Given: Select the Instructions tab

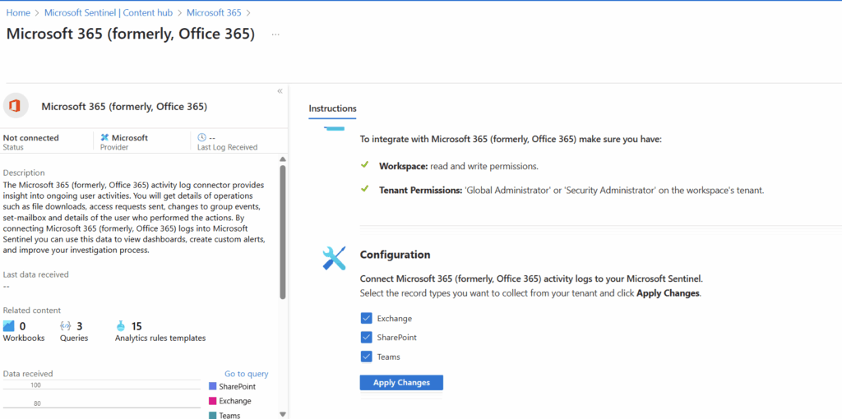Looking at the screenshot, I should 332,108.
